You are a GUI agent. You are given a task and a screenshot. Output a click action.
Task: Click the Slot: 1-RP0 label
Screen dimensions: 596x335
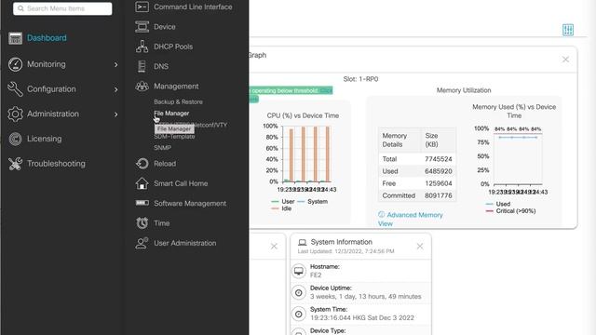click(360, 79)
